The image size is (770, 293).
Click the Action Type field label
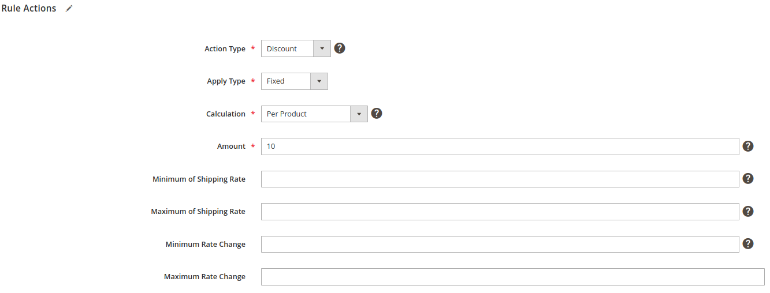pyautogui.click(x=225, y=49)
